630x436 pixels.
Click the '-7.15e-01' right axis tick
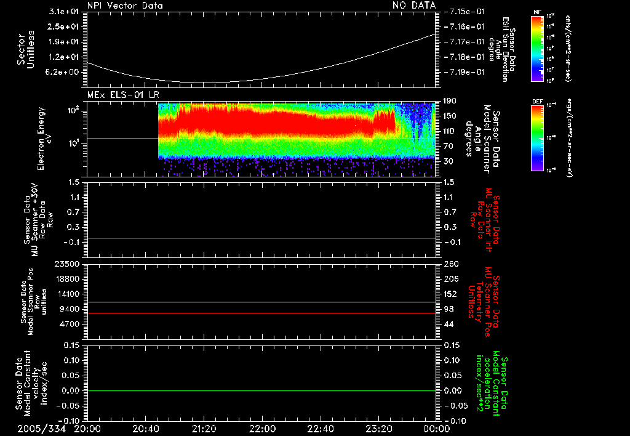(x=464, y=12)
